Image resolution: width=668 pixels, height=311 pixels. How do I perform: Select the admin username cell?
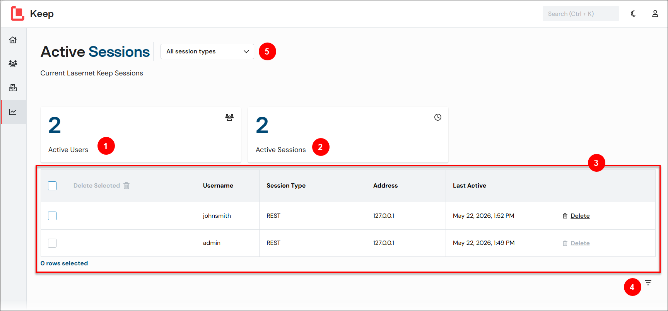coord(212,243)
